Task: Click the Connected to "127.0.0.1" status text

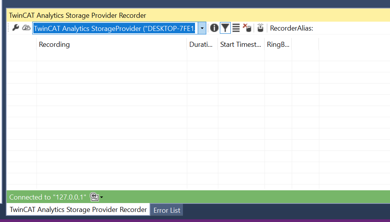Action: pyautogui.click(x=48, y=197)
